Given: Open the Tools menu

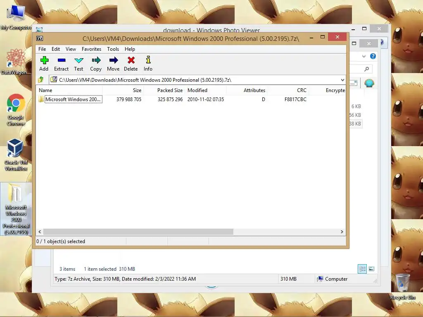Looking at the screenshot, I should click(113, 49).
